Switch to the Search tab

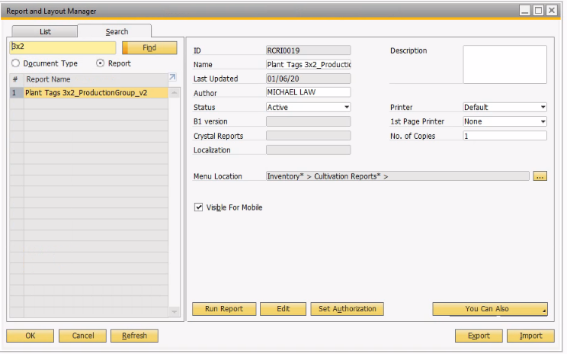[x=117, y=31]
